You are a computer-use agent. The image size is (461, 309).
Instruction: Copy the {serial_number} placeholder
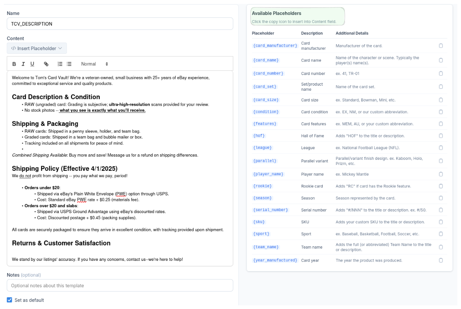(x=441, y=210)
